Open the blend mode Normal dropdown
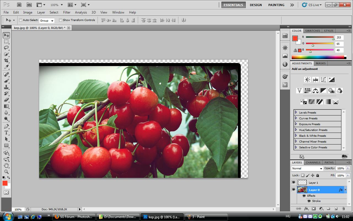This screenshot has width=353, height=221. (x=307, y=169)
